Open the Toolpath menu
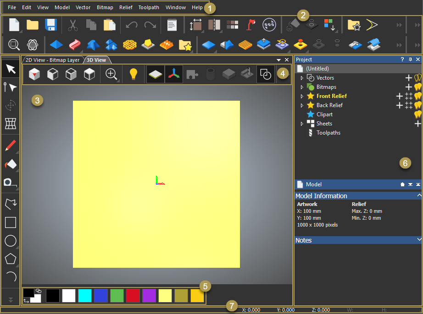 pos(149,7)
